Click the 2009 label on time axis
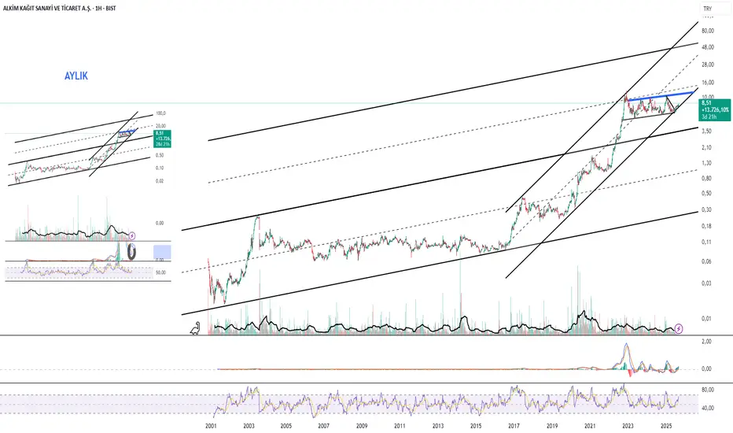The height and width of the screenshot is (433, 733). (x=361, y=426)
